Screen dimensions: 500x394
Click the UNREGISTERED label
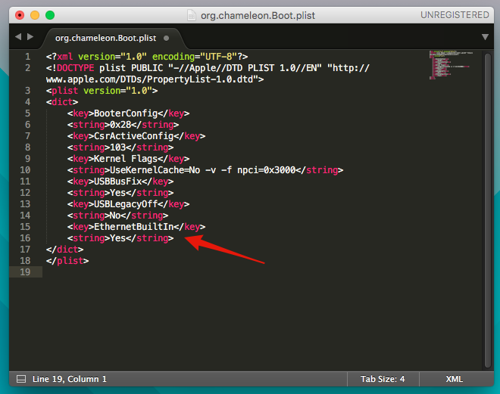click(455, 15)
